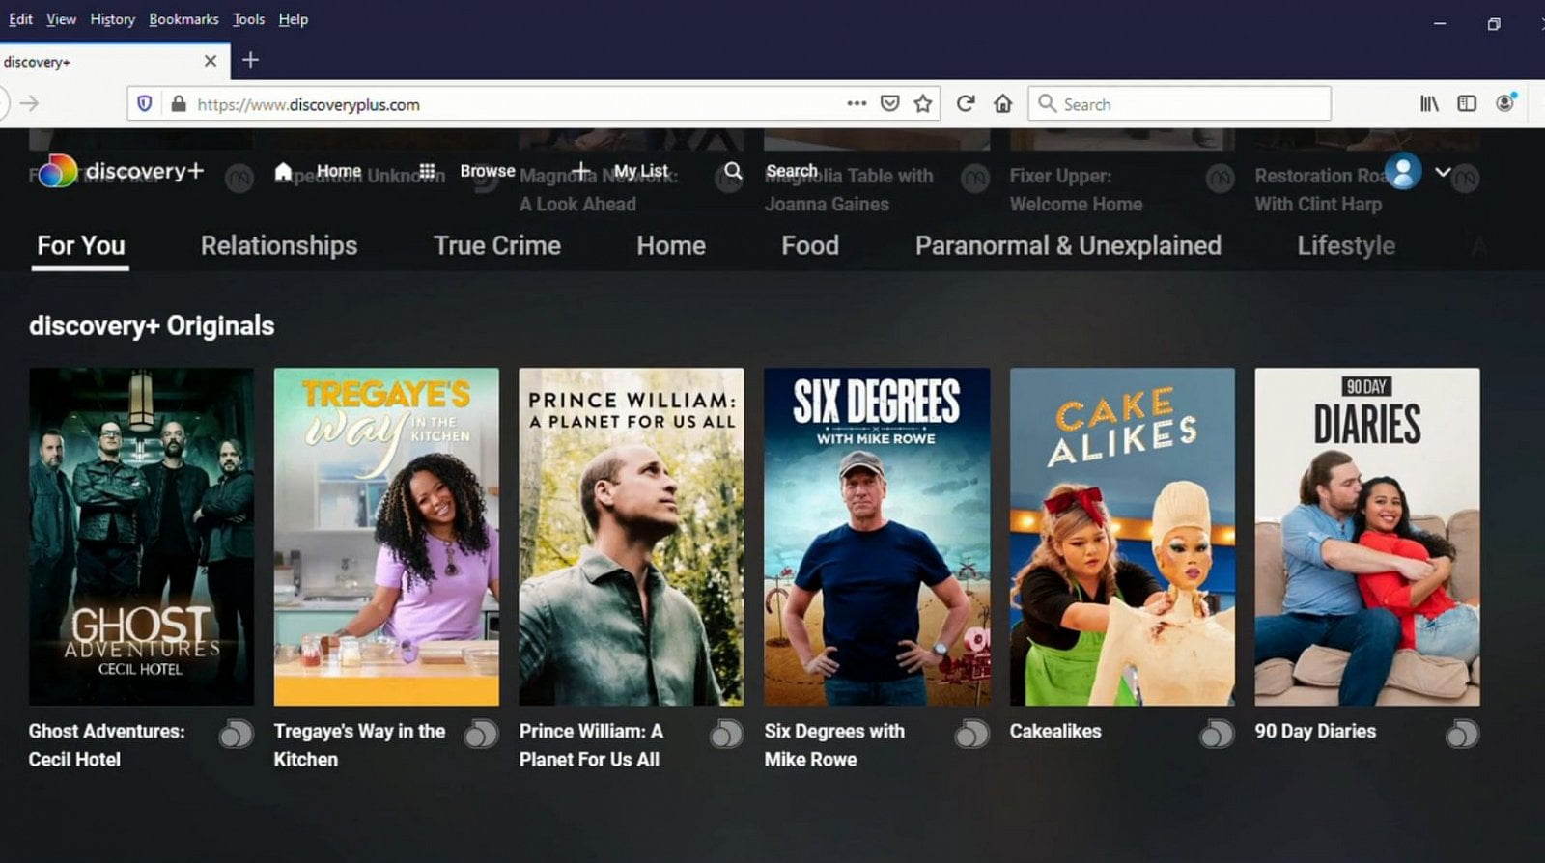Viewport: 1545px width, 863px height.
Task: Click the discovery+ tab title
Action: point(37,62)
